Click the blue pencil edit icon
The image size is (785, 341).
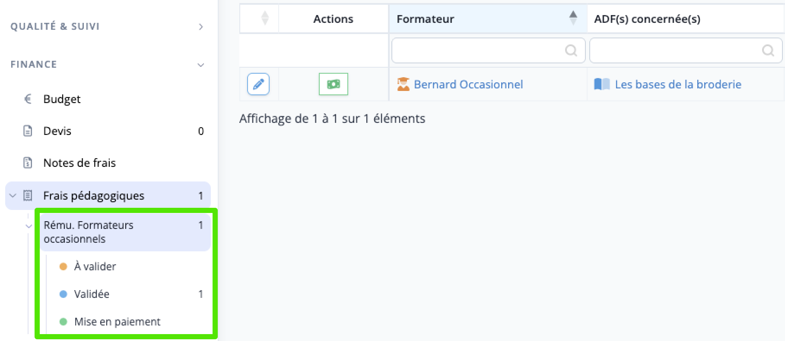click(258, 84)
